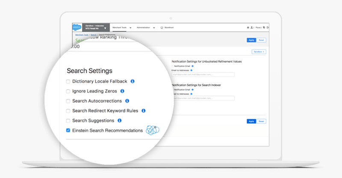This screenshot has width=342, height=178.
Task: Expand the Administration menu arrow
Action: pyautogui.click(x=154, y=28)
